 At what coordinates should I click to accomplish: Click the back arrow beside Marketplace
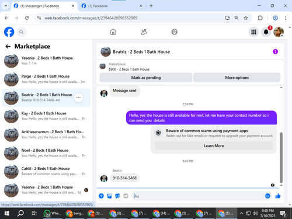point(8,46)
